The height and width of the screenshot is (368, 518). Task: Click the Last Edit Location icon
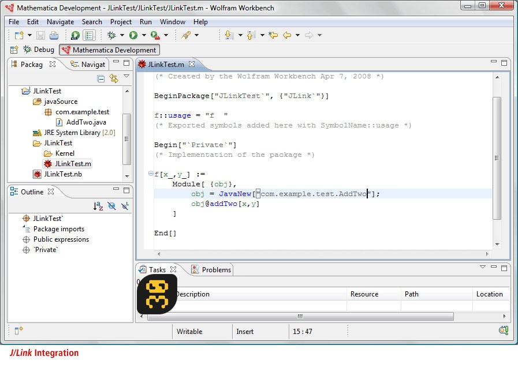coord(273,35)
